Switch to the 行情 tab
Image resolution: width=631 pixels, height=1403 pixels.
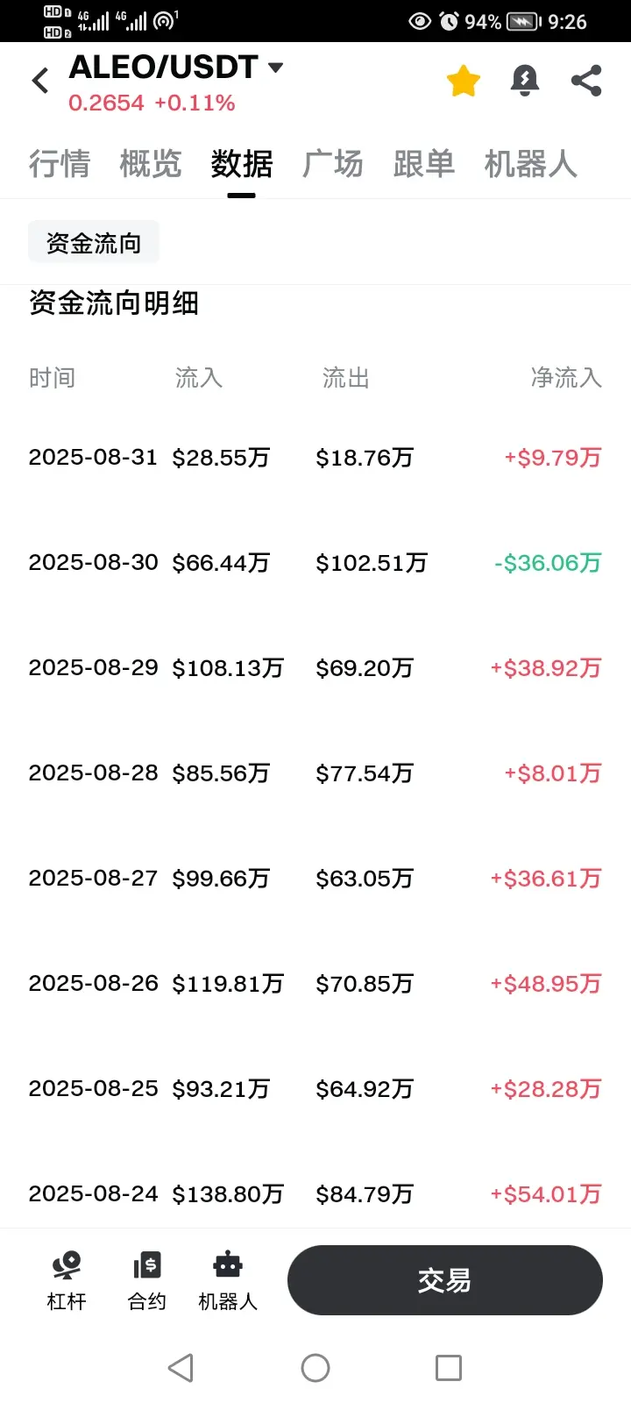[60, 164]
